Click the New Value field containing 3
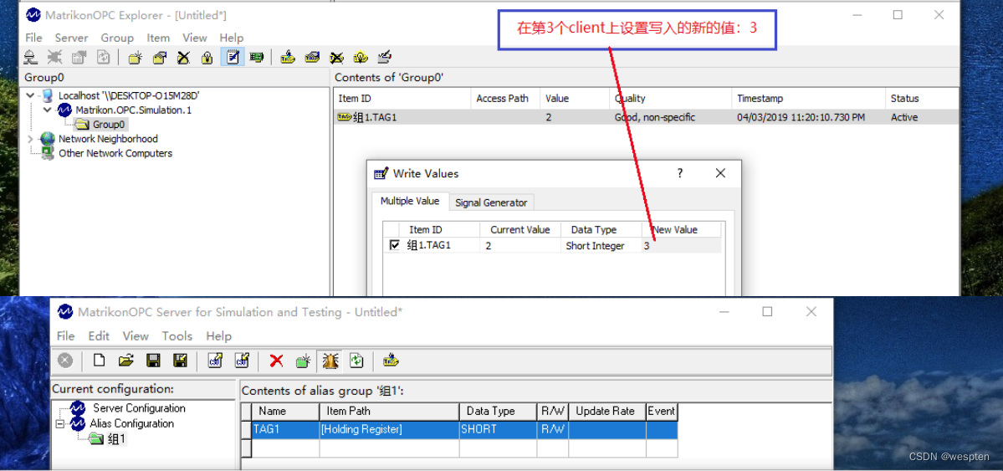 click(682, 246)
